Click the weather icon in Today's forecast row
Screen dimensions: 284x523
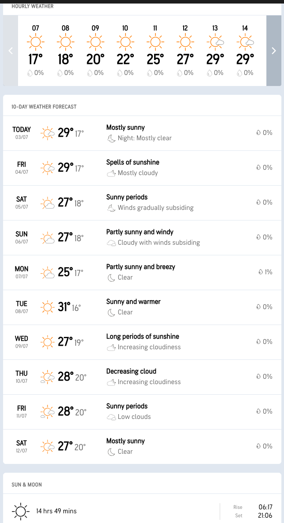point(47,133)
